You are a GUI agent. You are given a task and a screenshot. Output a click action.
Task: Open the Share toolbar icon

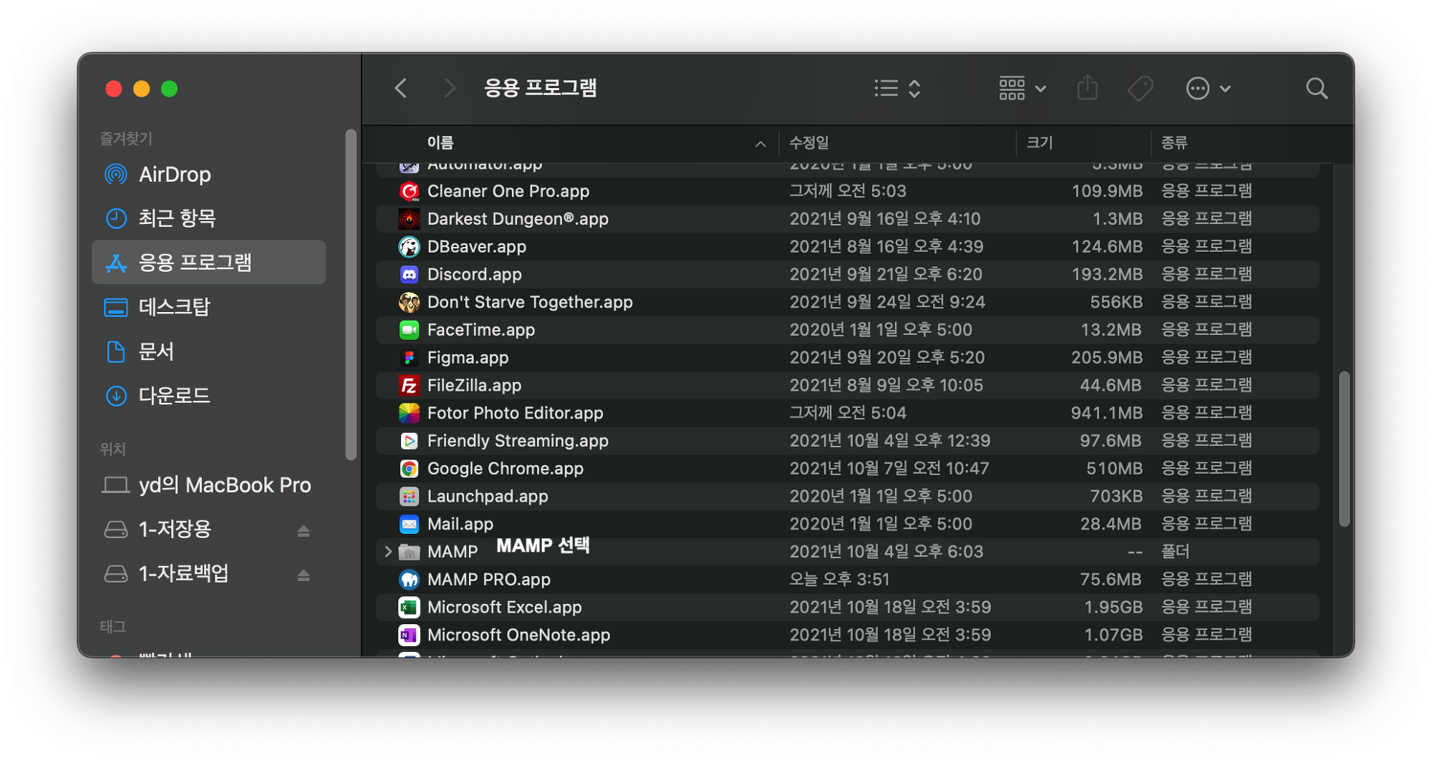(1087, 88)
